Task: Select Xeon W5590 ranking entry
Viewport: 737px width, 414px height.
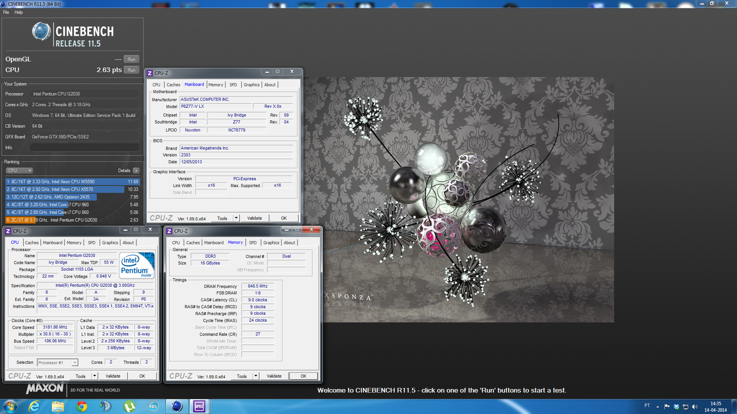Action: (73, 182)
